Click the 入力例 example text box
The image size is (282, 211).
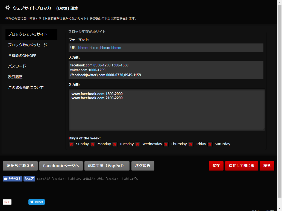pyautogui.click(x=166, y=70)
